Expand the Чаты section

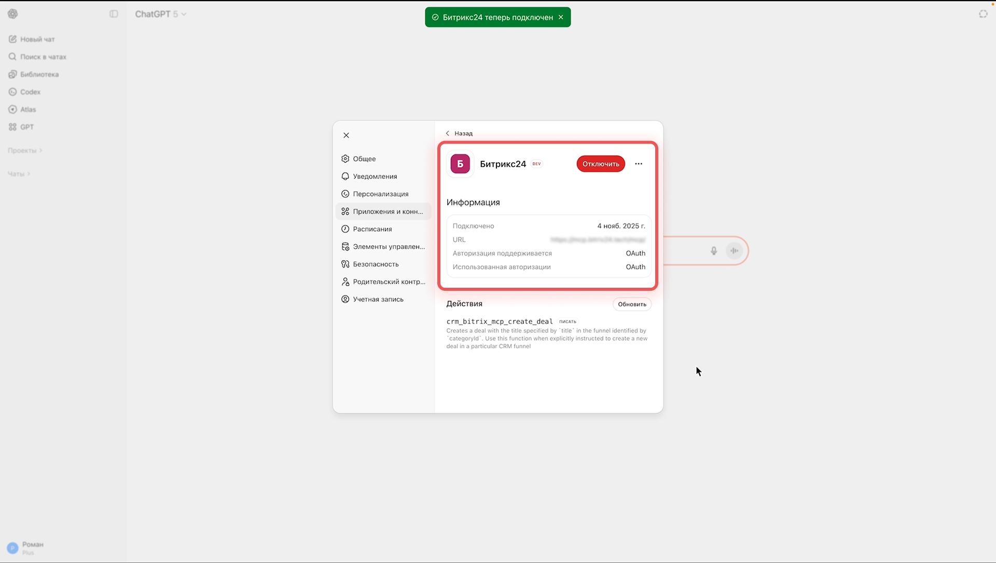[x=19, y=174]
